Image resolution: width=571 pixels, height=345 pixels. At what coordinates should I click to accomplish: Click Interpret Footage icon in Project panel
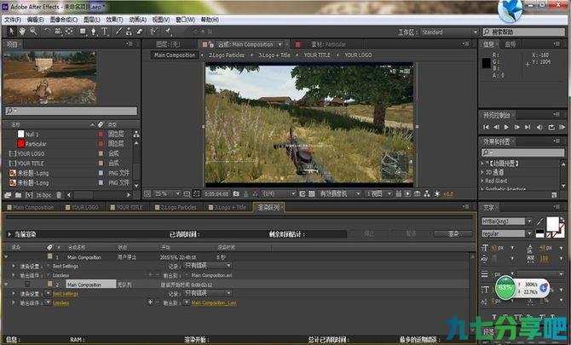8,195
